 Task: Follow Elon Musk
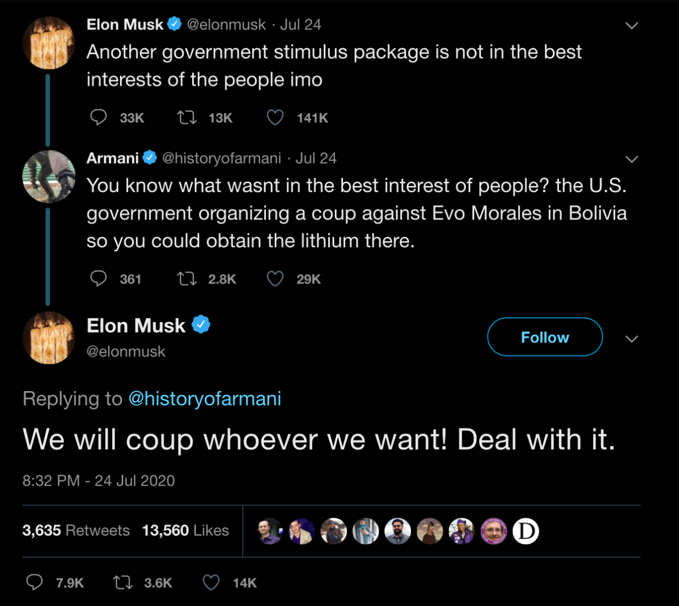(x=545, y=337)
